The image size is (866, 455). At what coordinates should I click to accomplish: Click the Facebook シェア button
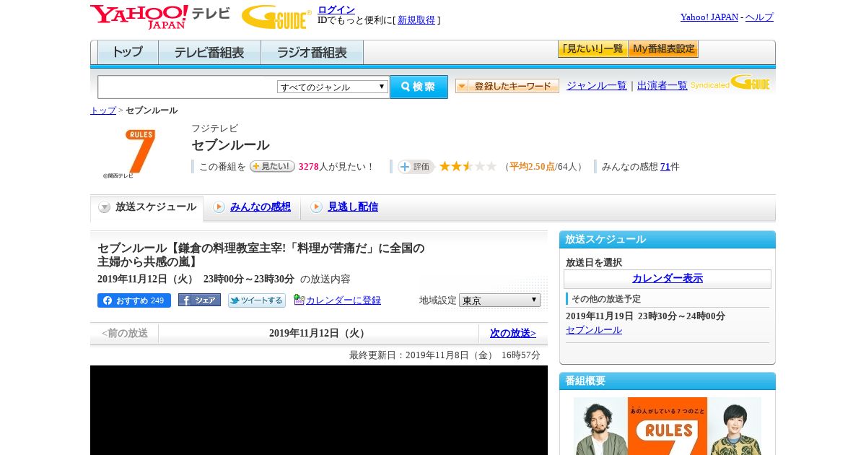point(199,300)
